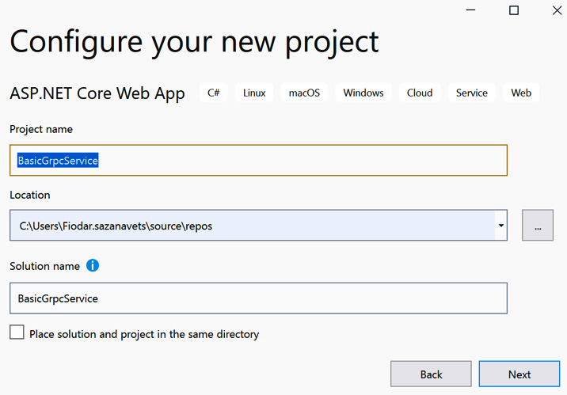Image resolution: width=567 pixels, height=395 pixels.
Task: Click the Solution name input field
Action: pos(258,298)
